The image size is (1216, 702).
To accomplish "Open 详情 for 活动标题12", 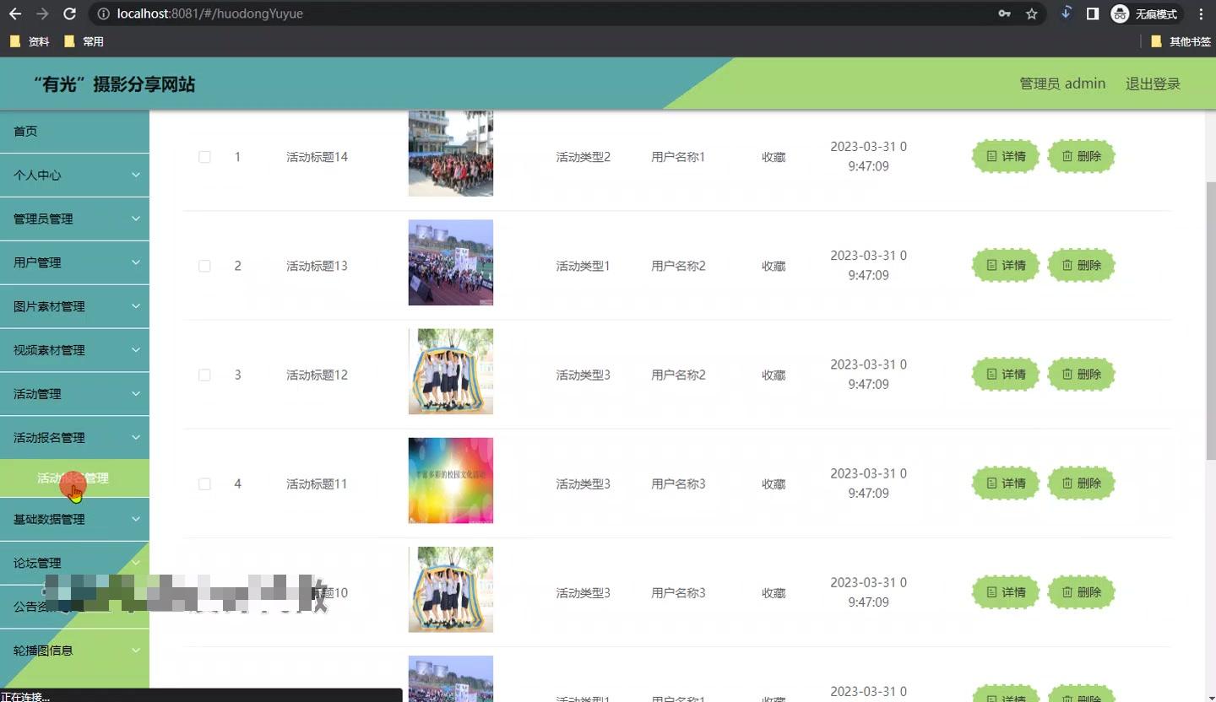I will (x=1006, y=374).
